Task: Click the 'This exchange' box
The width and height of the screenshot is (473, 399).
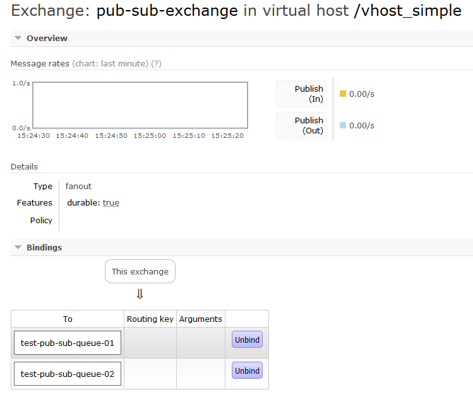Action: (x=140, y=271)
